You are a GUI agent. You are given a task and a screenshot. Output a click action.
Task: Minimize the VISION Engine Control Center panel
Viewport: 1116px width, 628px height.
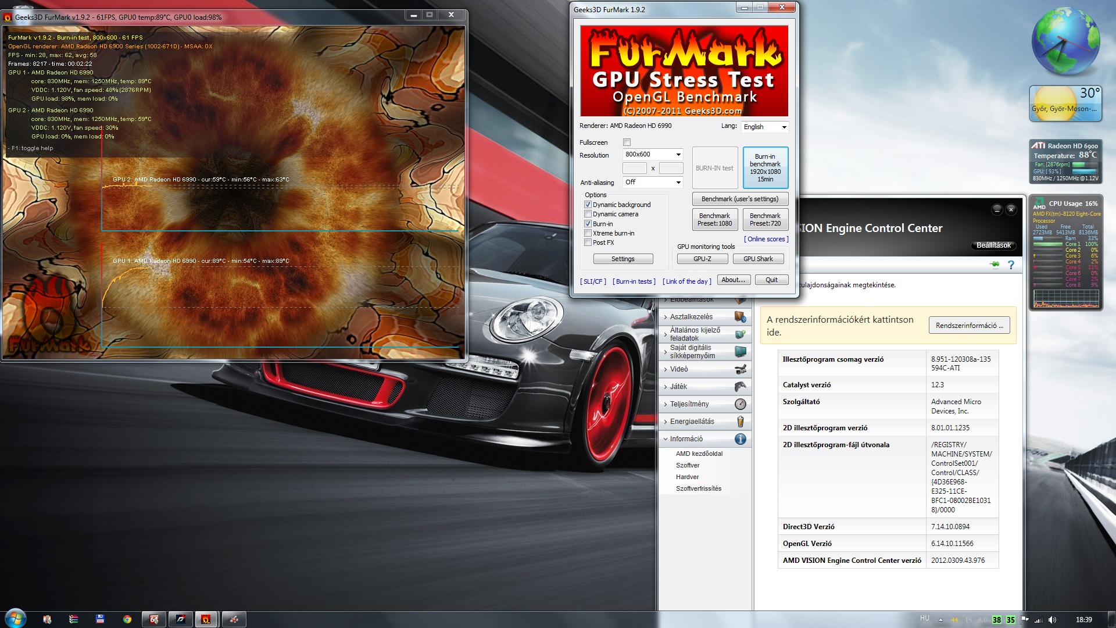pyautogui.click(x=997, y=209)
